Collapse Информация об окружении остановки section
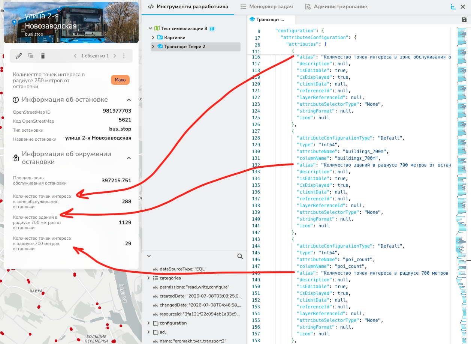This screenshot has width=471, height=344. click(x=129, y=158)
